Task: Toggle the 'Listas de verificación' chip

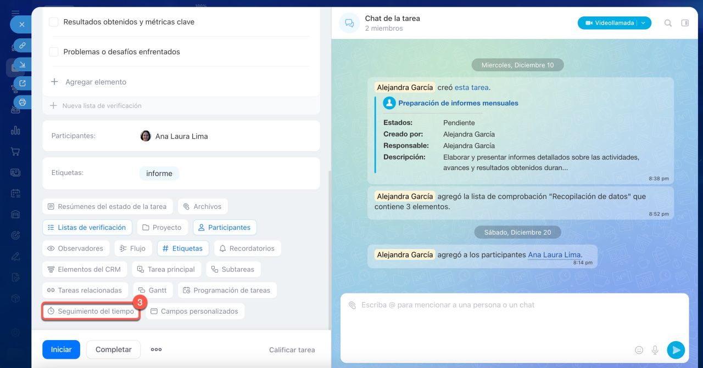Action: coord(87,228)
